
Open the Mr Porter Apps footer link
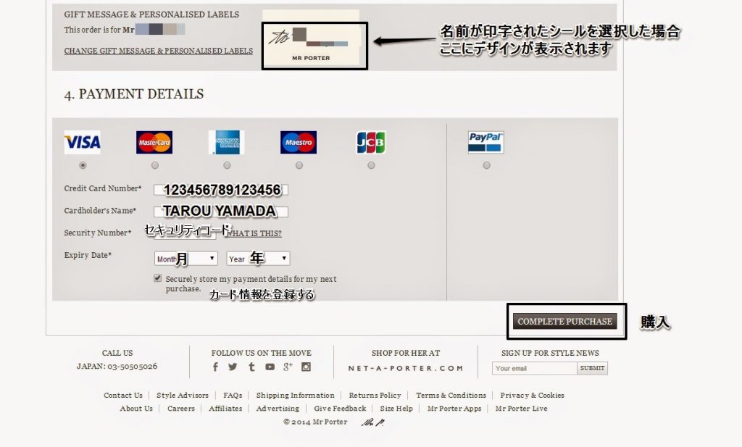coord(454,408)
